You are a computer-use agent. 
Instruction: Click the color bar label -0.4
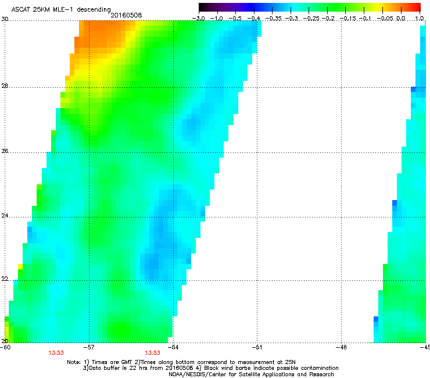click(254, 19)
